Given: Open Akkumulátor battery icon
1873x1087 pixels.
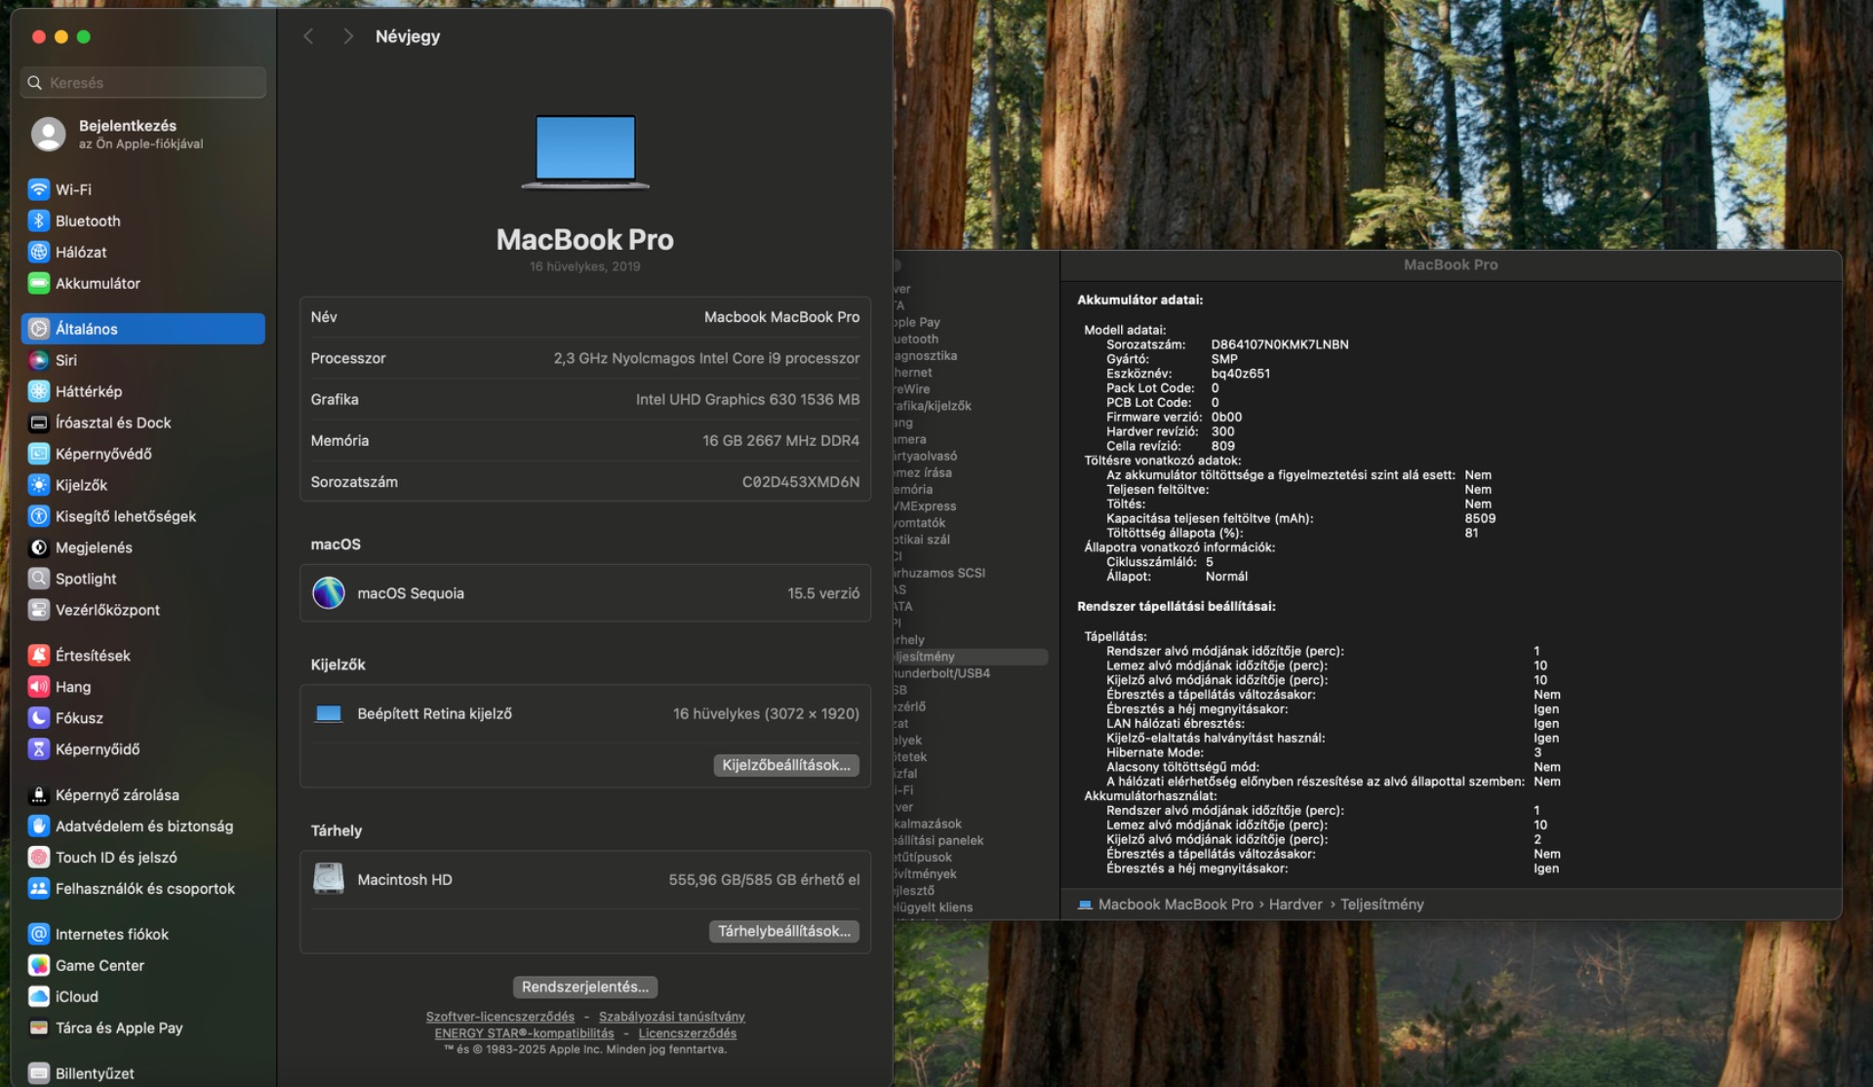Looking at the screenshot, I should tap(39, 283).
